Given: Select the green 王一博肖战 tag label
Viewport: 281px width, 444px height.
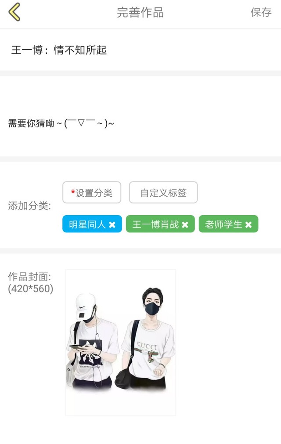Looking at the screenshot, I should click(155, 224).
